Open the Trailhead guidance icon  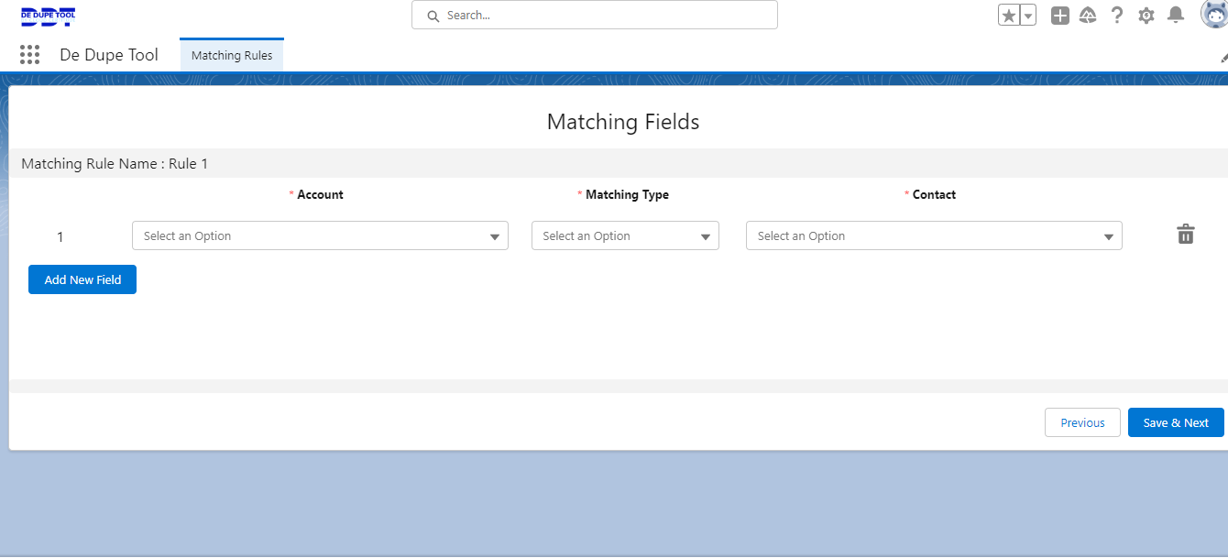[1088, 16]
